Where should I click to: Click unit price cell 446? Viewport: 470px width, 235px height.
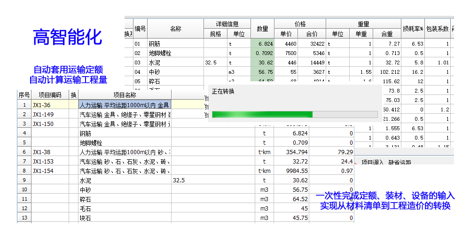pyautogui.click(x=286, y=63)
